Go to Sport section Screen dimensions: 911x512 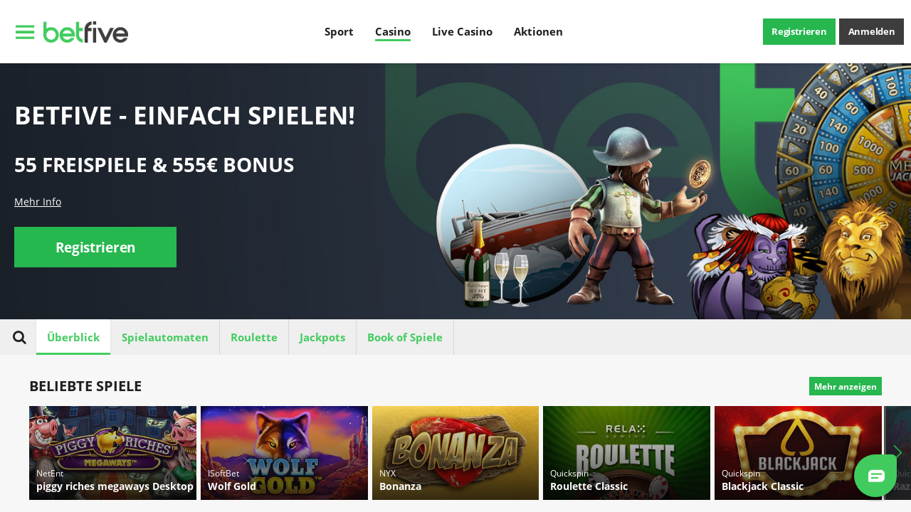pyautogui.click(x=339, y=32)
